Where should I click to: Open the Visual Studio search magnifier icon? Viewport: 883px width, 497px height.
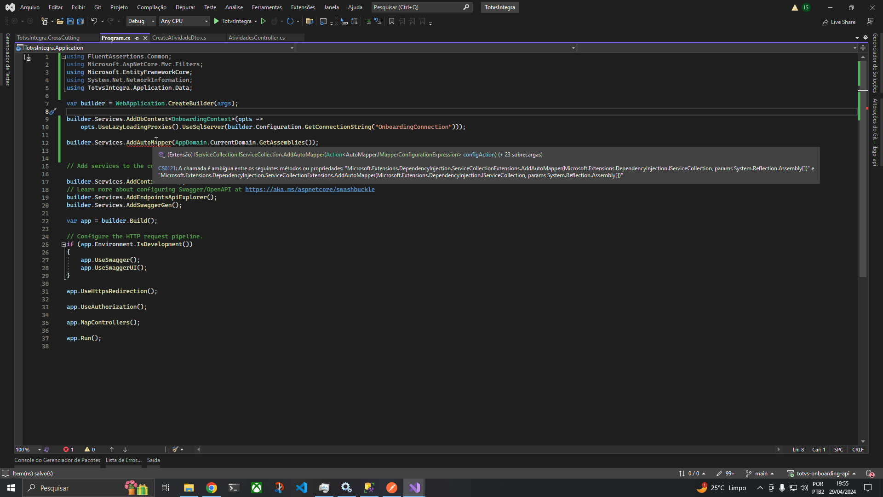[466, 7]
